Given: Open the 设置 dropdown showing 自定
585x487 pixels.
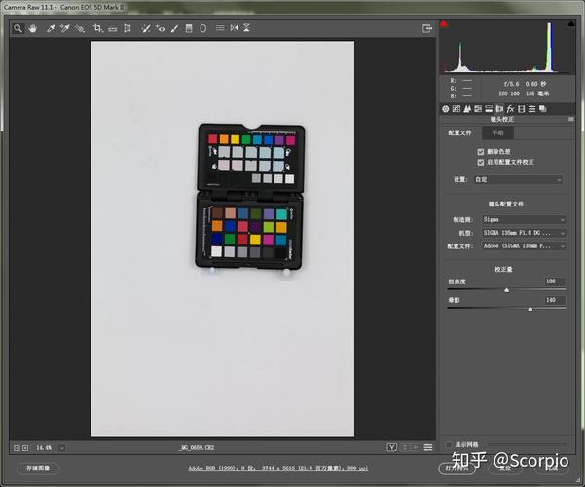Looking at the screenshot, I should coord(518,180).
